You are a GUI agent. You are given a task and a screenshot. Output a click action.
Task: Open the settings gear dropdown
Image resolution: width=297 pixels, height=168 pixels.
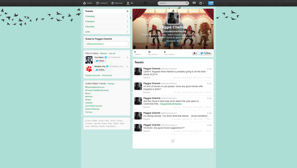(201, 3)
